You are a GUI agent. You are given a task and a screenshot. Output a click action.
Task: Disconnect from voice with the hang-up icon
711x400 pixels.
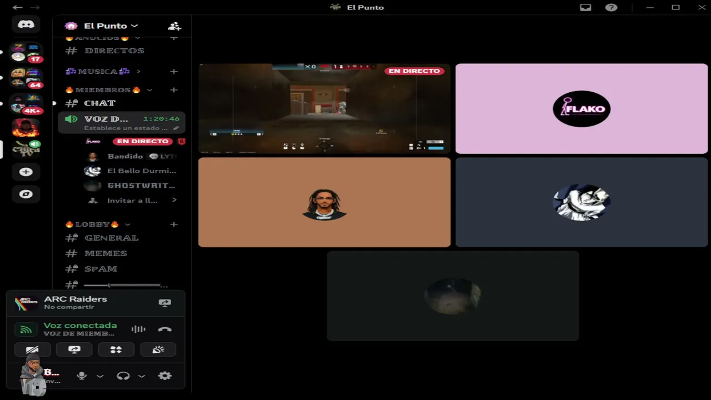[x=165, y=329]
